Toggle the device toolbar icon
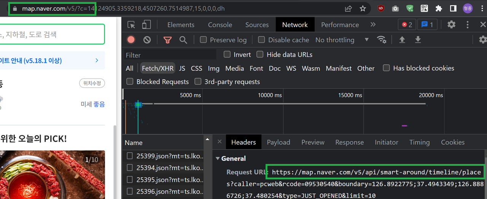 tap(146, 25)
